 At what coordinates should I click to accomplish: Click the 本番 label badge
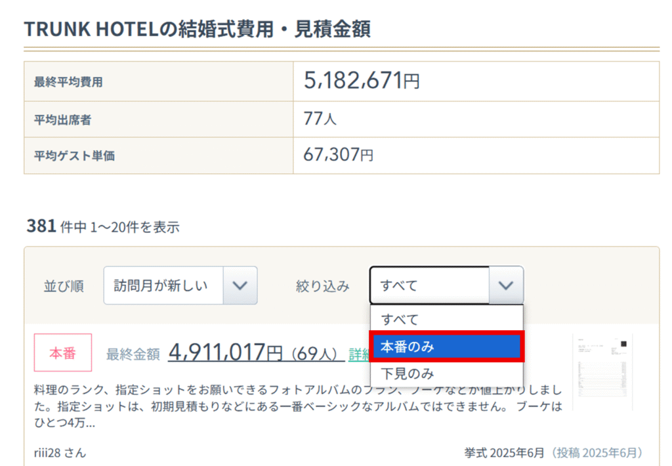63,353
